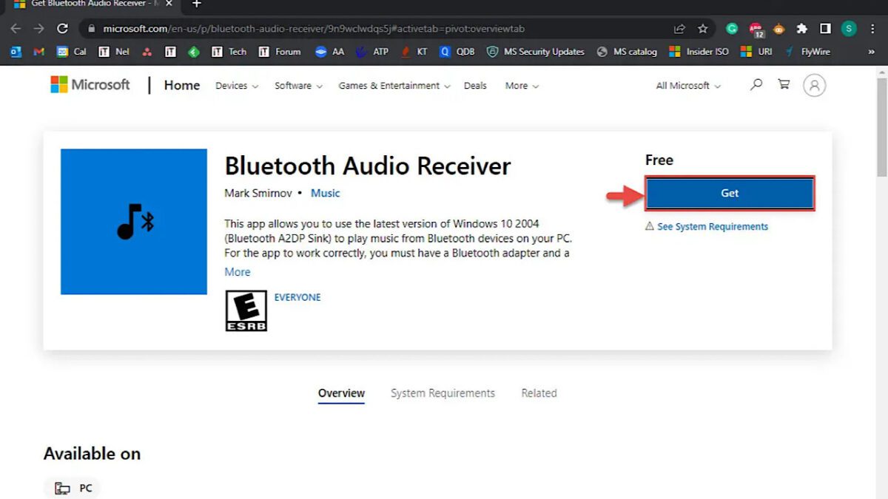This screenshot has width=888, height=499.
Task: Open the MS Security Updates bookmark
Action: [x=536, y=52]
